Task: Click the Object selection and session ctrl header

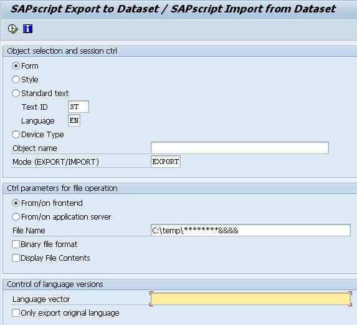Action: coord(62,51)
